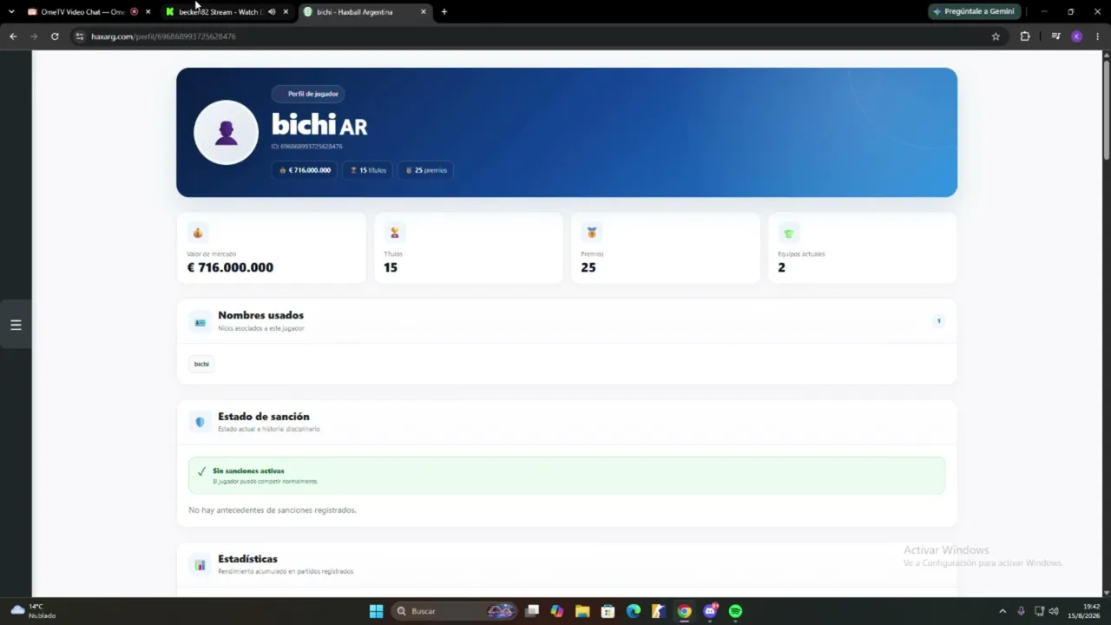Screen dimensions: 1111x625
Task: Close the OmeTV Video Chat tab
Action: (148, 12)
